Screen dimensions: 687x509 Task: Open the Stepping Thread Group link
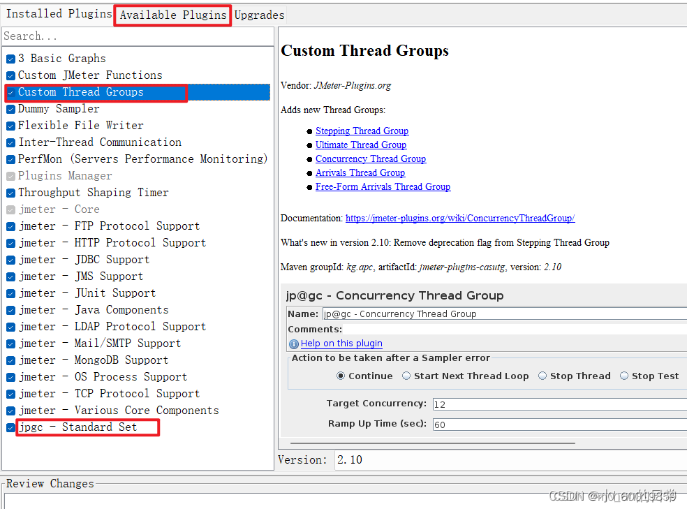(x=362, y=131)
